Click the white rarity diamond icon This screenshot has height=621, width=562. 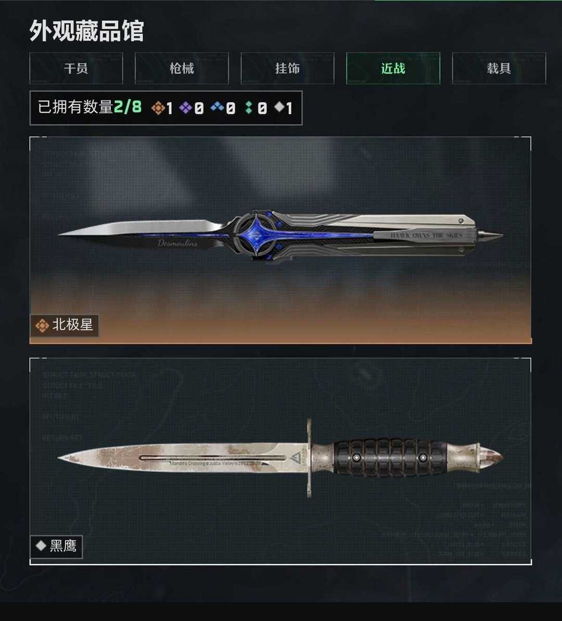[x=279, y=106]
